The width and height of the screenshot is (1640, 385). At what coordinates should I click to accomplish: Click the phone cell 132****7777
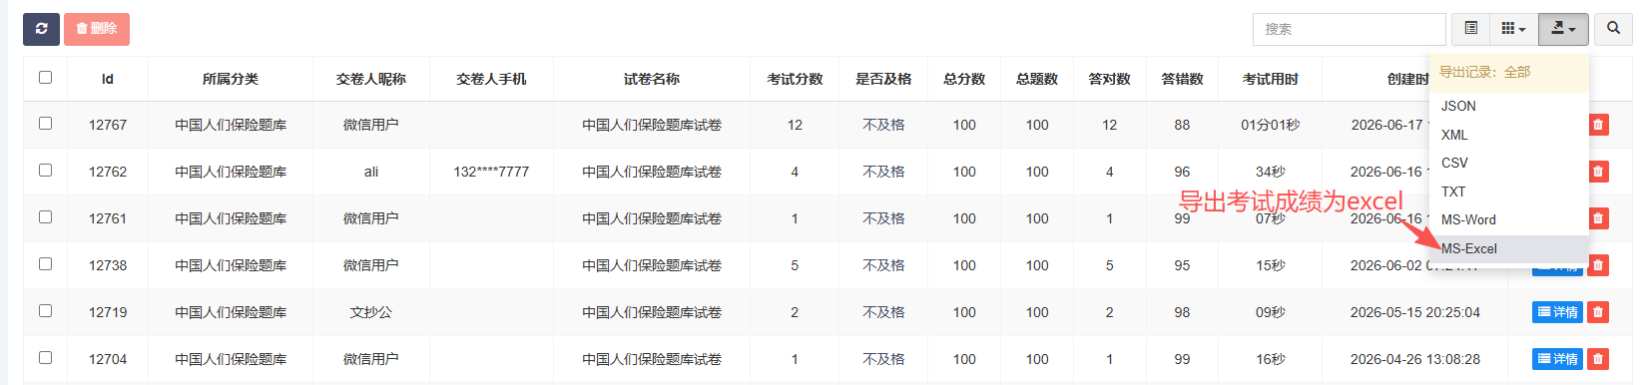point(491,172)
